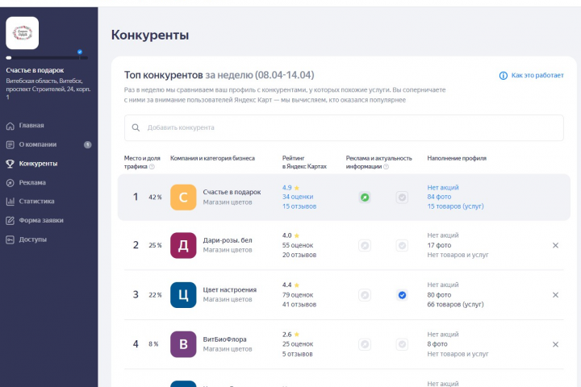Image resolution: width=581 pixels, height=387 pixels.
Task: Click the 25 % traffic share value
Action: click(x=155, y=245)
